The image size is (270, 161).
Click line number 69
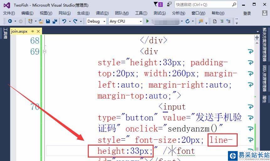pos(35,52)
